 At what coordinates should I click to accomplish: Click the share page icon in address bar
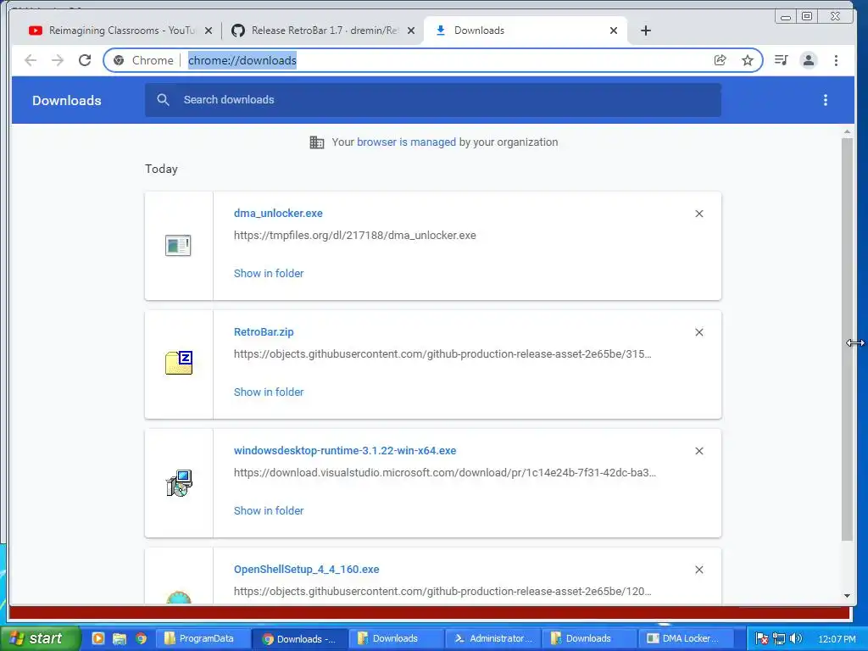[x=721, y=60]
